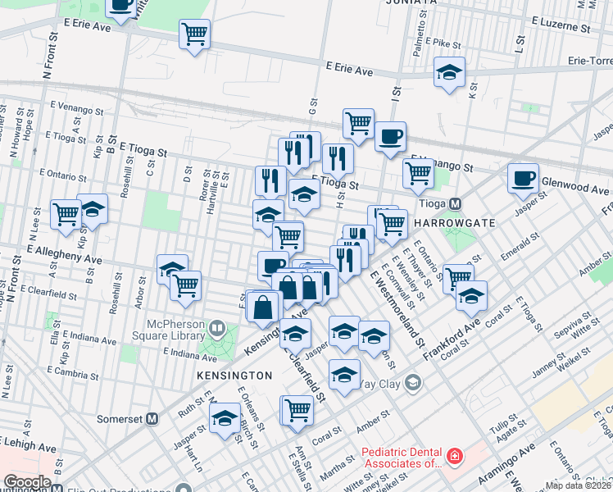
Task: Click Pediatric Dental Associates medical pin
Action: pyautogui.click(x=455, y=456)
